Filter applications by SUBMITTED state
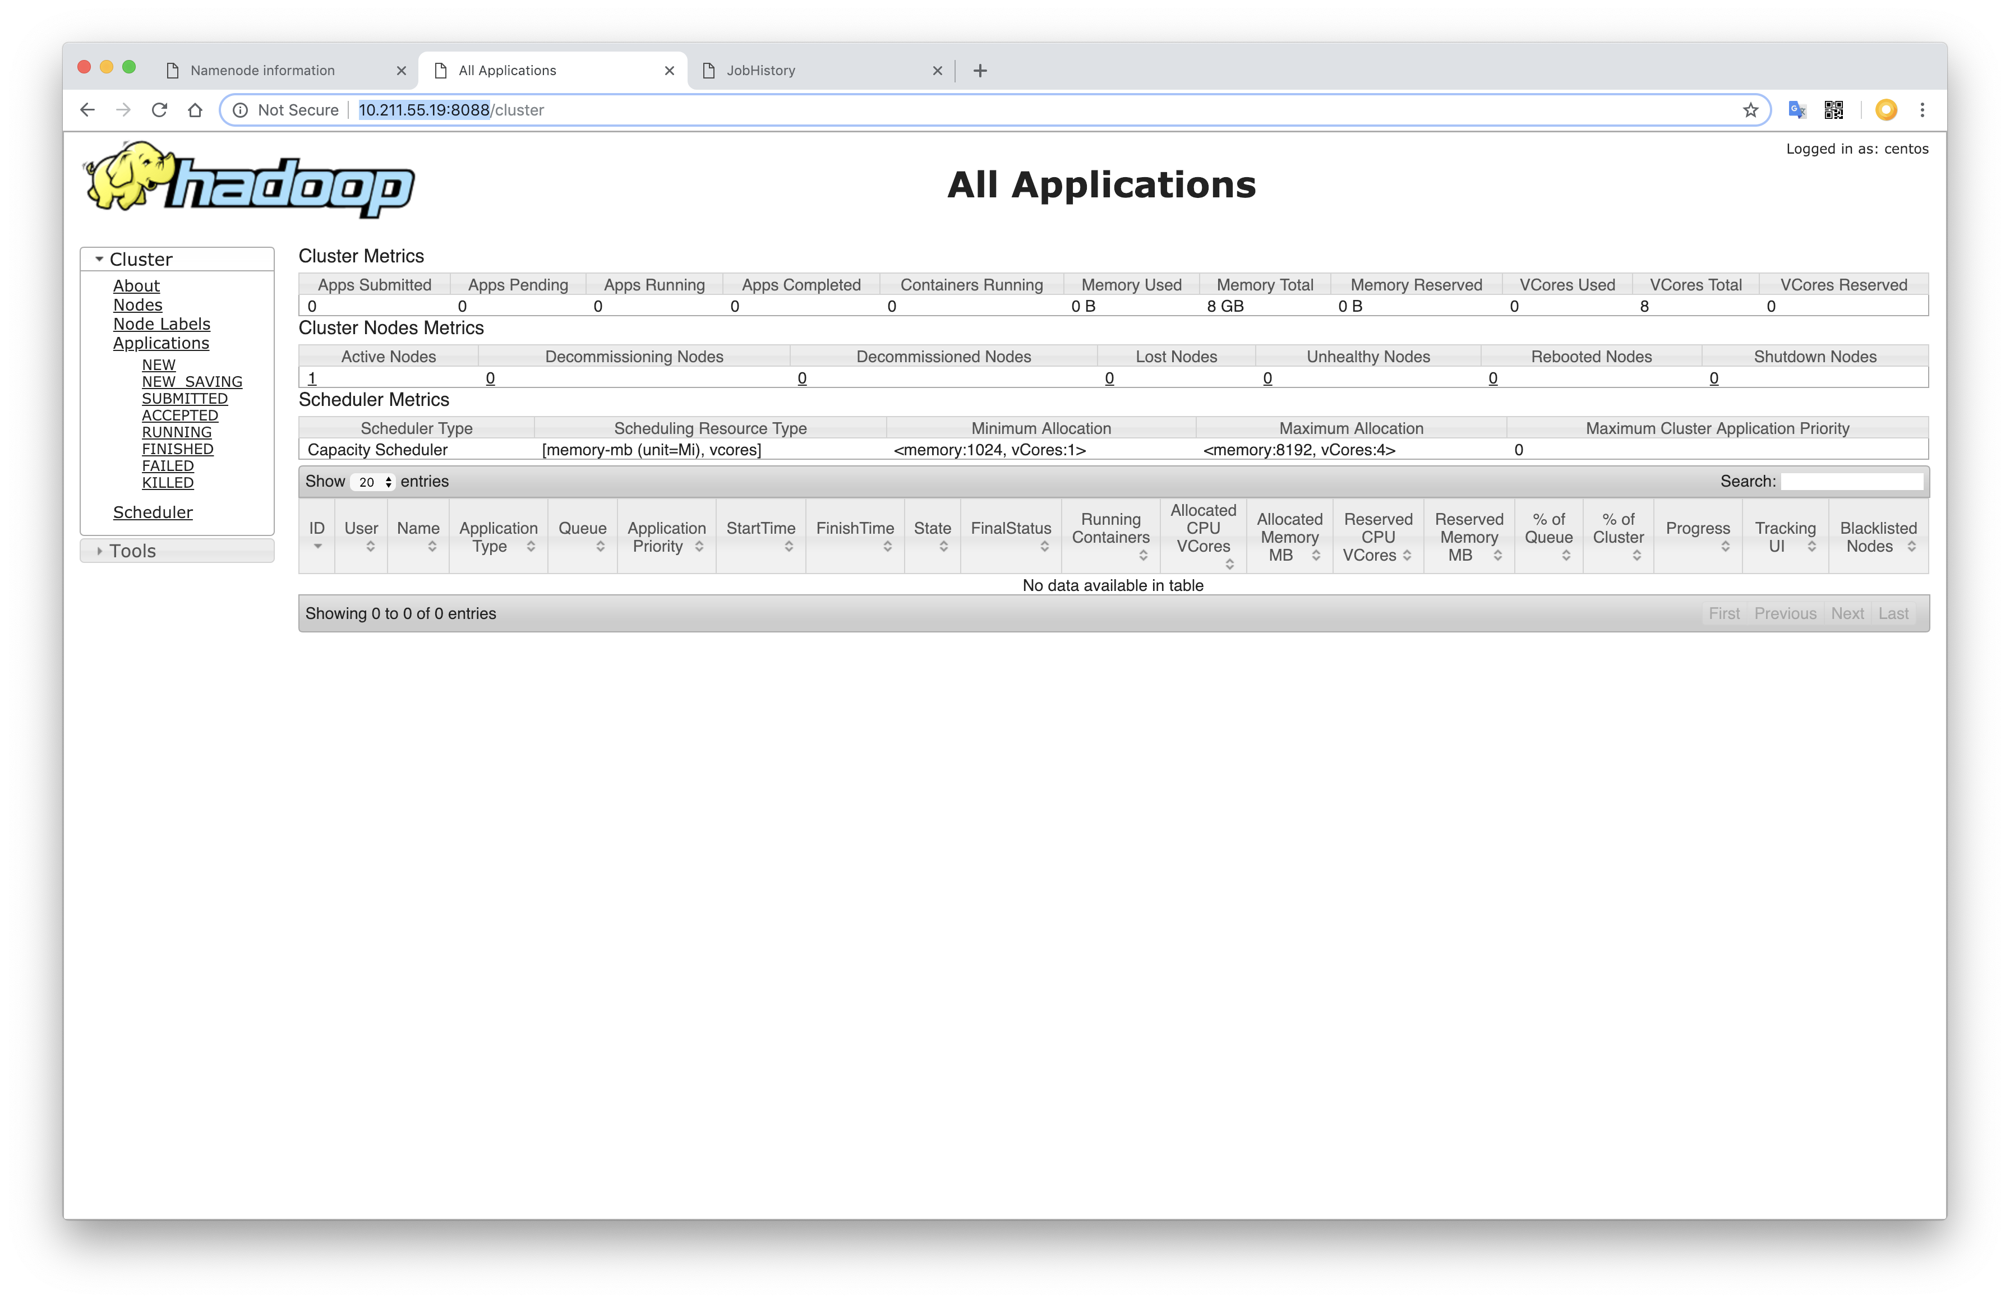The height and width of the screenshot is (1303, 2010). (x=184, y=399)
